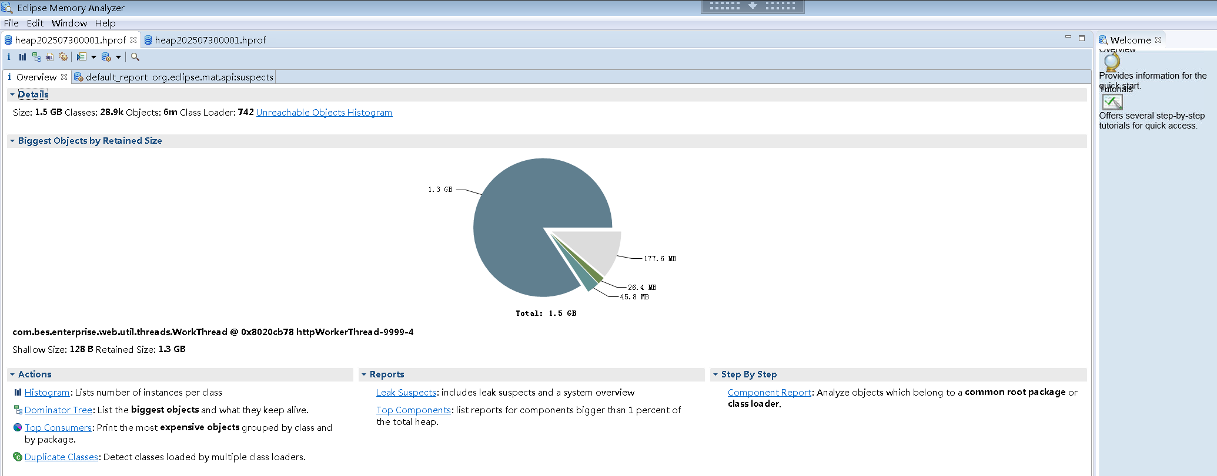Viewport: 1217px width, 476px height.
Task: Open the dropdown next to Query Browser
Action: coord(118,57)
